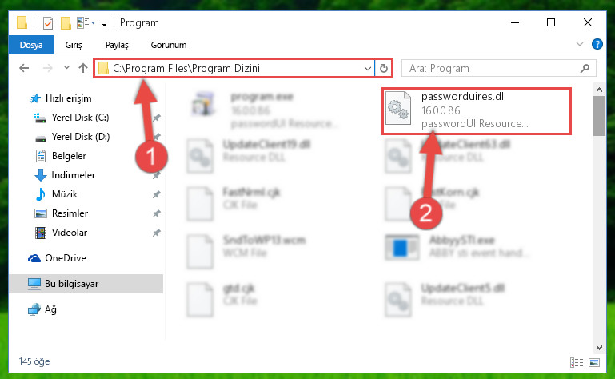Unpin Müzik from quick access
Image resolution: width=615 pixels, height=379 pixels.
click(x=157, y=194)
